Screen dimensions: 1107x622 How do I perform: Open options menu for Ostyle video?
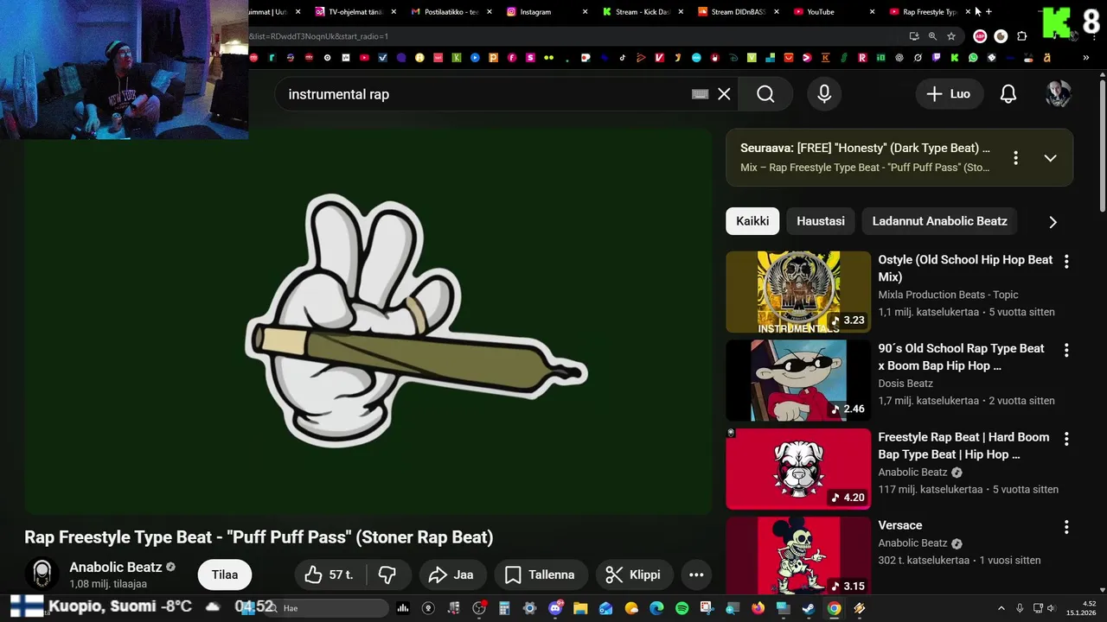click(x=1066, y=261)
